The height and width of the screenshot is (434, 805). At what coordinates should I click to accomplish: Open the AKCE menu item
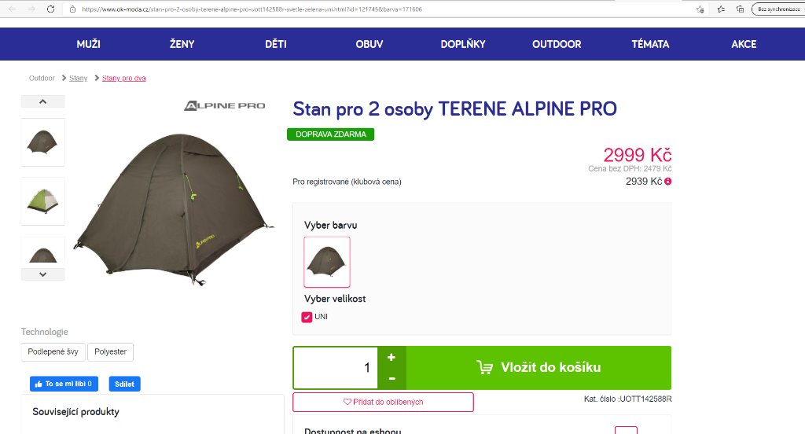tap(744, 44)
